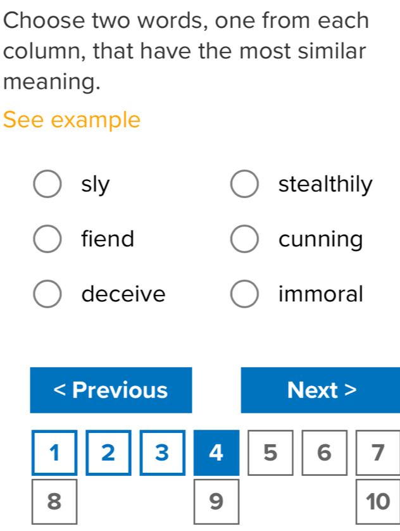400x531 pixels.
Task: Jump to question 2
Action: 108,453
